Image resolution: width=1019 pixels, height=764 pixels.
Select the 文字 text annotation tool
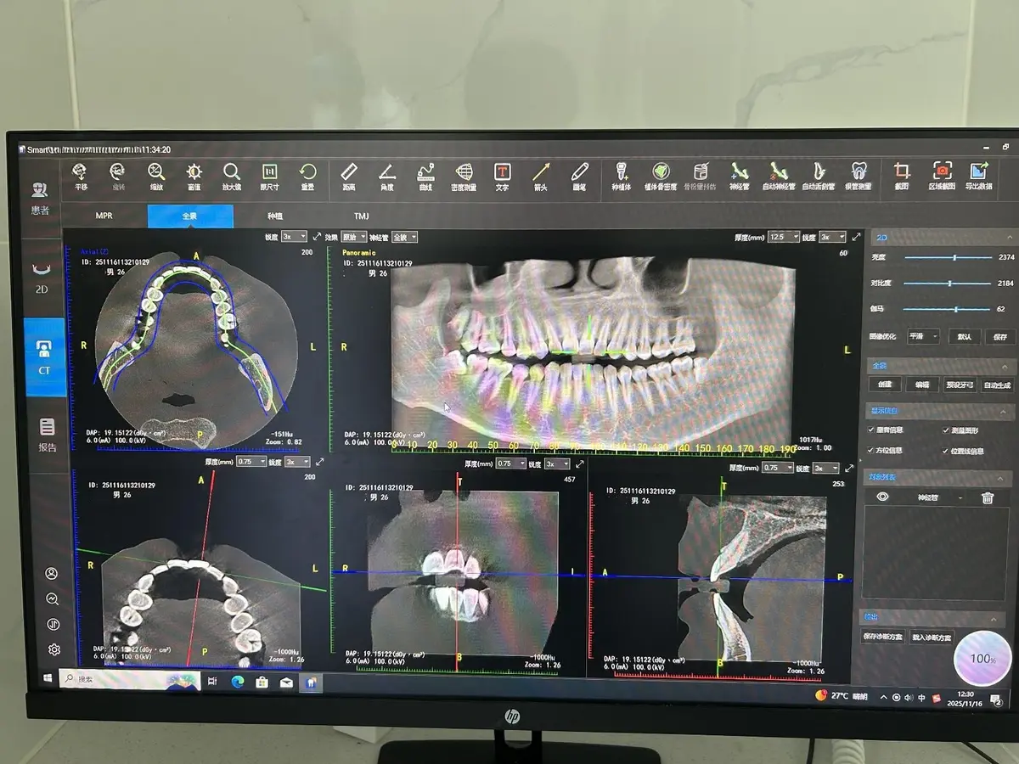[x=502, y=172]
